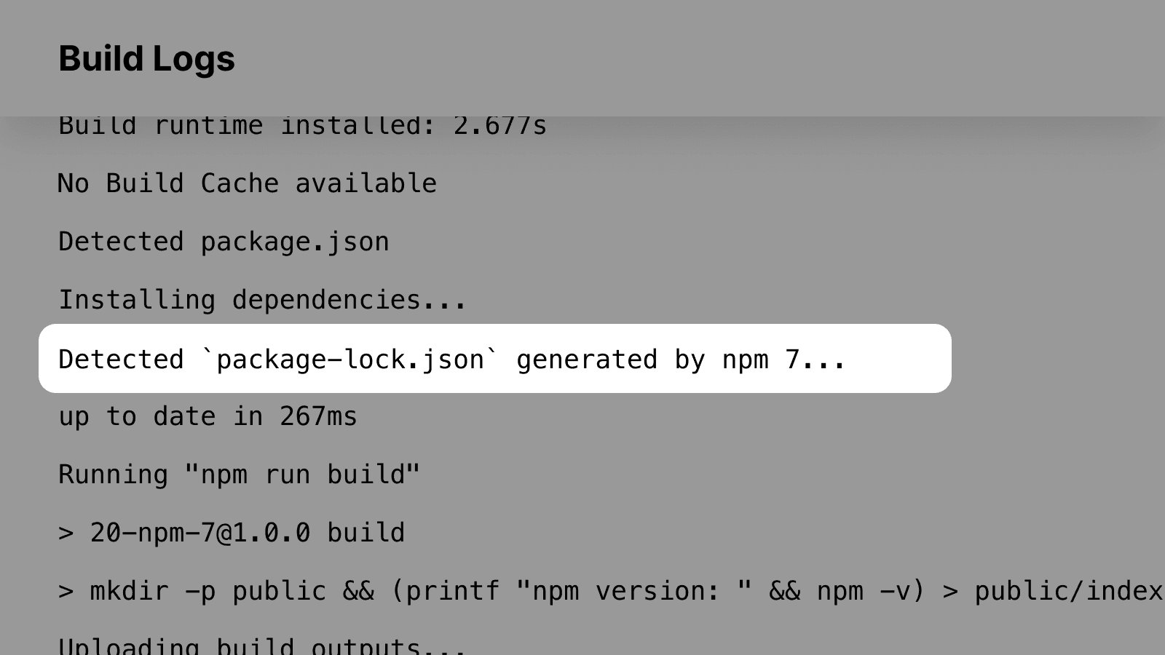Click the 20-npm-7@1.0.0 package name
Image resolution: width=1165 pixels, height=655 pixels.
[200, 533]
